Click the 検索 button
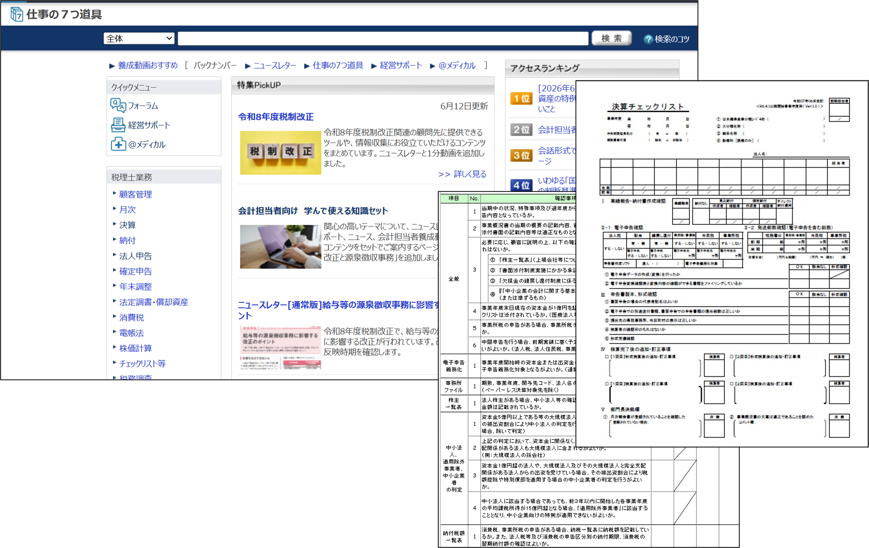The image size is (869, 548). (x=611, y=38)
